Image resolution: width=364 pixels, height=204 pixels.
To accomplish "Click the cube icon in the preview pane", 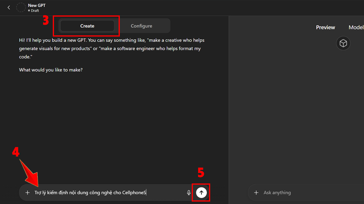I will 343,43.
